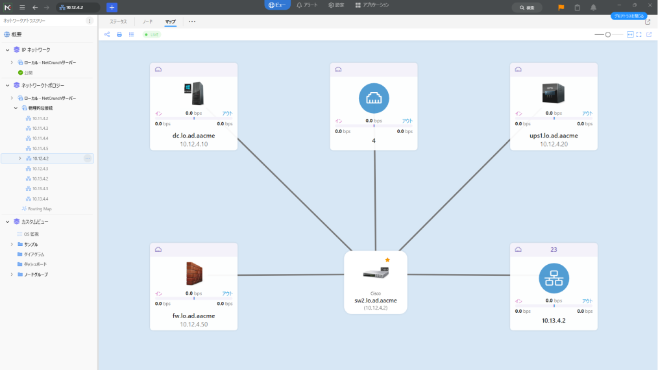Open the hamburger menu in title bar
This screenshot has height=370, width=658.
[x=22, y=7]
